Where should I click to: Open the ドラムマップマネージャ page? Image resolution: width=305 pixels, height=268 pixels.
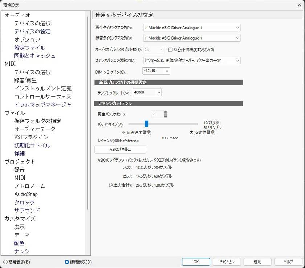point(42,105)
